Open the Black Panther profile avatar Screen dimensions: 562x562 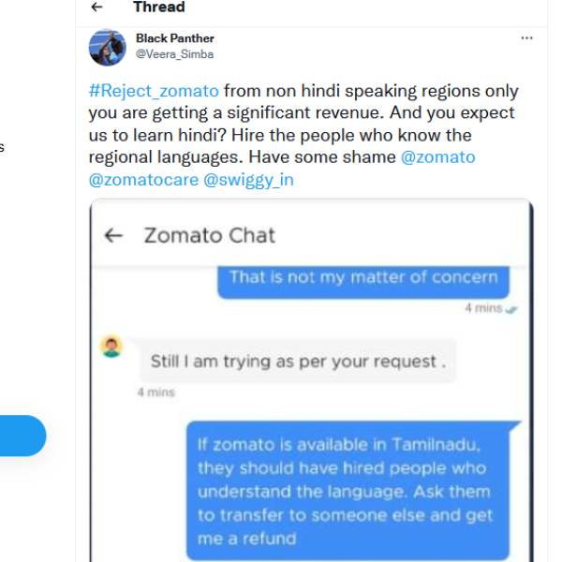107,47
